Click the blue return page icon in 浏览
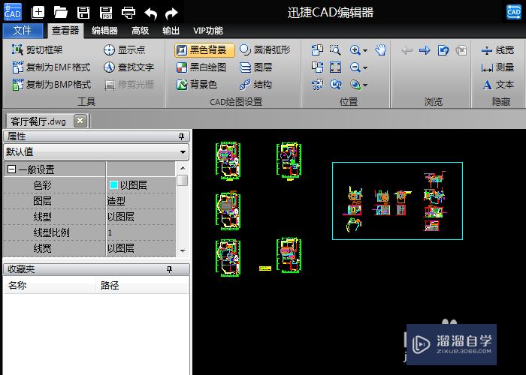 443,50
